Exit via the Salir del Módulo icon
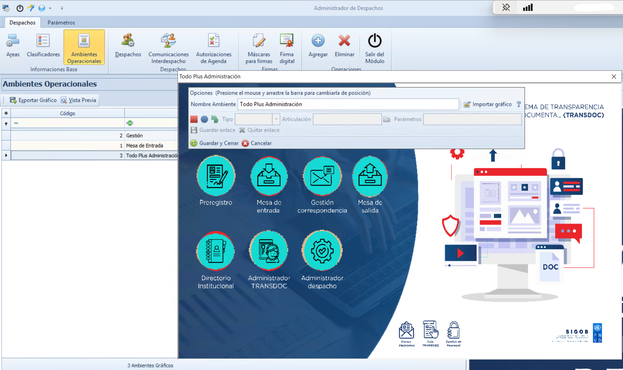This screenshot has height=370, width=623. (x=375, y=47)
